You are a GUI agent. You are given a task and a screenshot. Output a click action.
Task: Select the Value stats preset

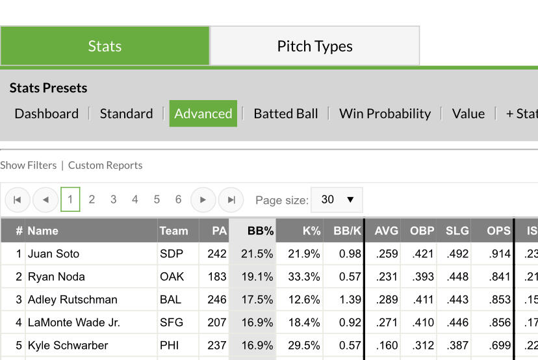pos(468,114)
